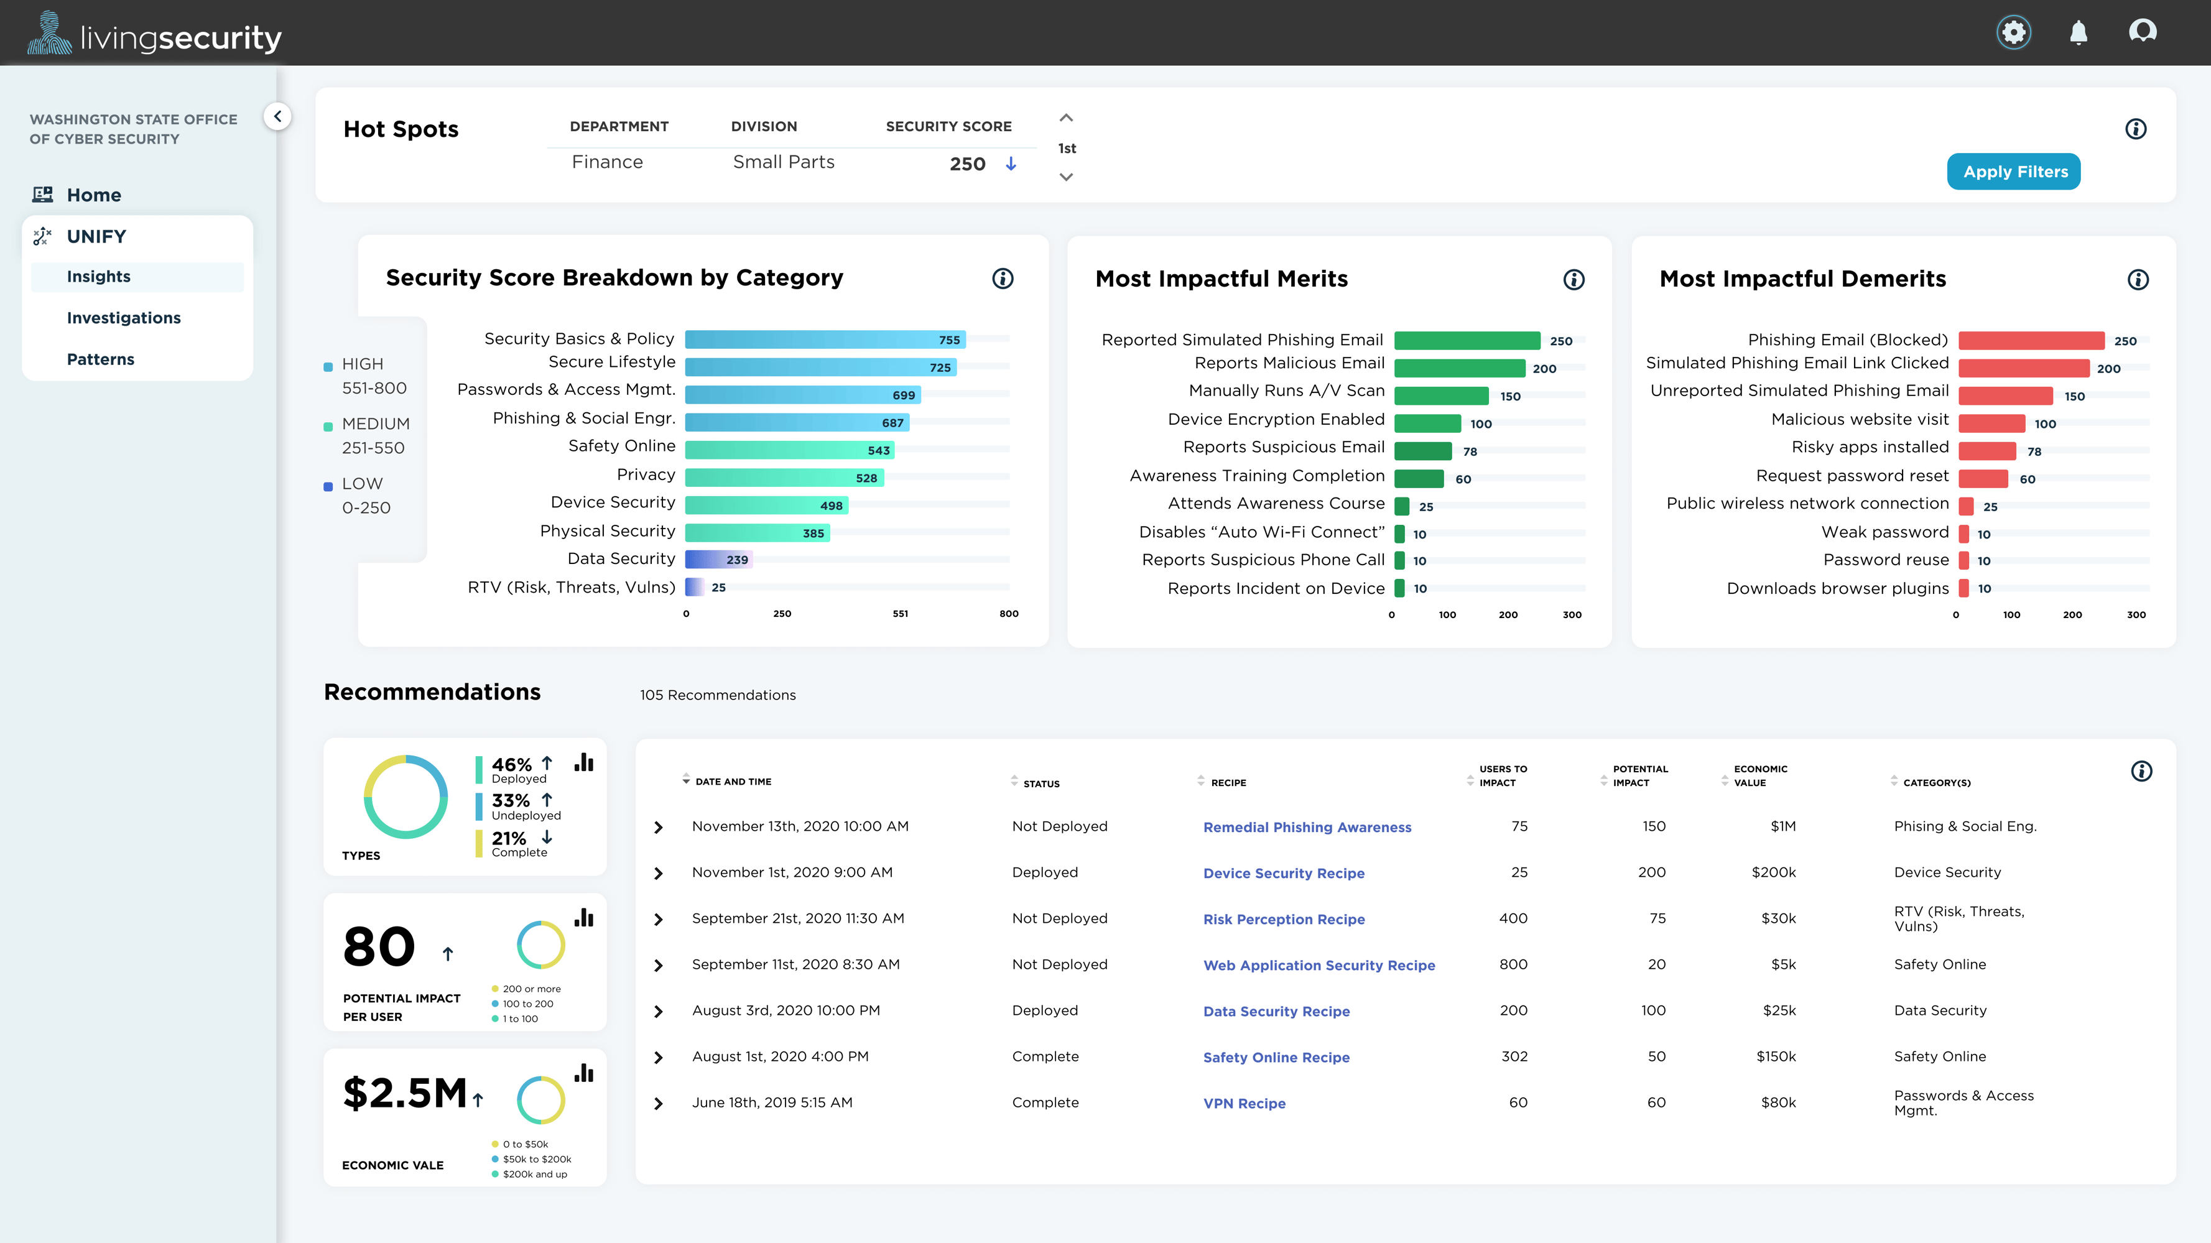Select Patterns in the sidebar
The width and height of the screenshot is (2211, 1243).
(x=100, y=359)
